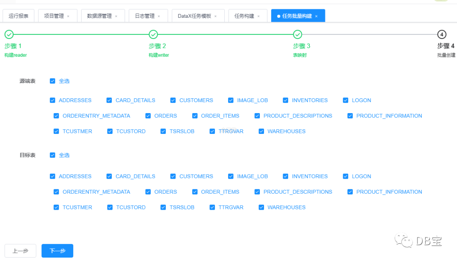Uncheck LOGON in 源端表

(346, 100)
